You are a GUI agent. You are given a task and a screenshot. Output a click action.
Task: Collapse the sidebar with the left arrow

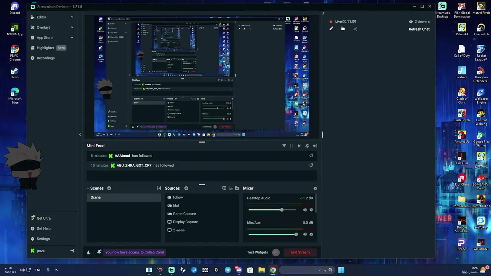(x=80, y=134)
